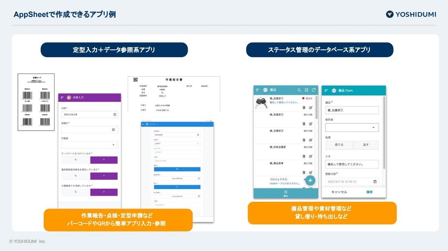Screen dimensions: 448x251
Task: Click the wrench app icon beside 点検入力
Action: point(69,97)
